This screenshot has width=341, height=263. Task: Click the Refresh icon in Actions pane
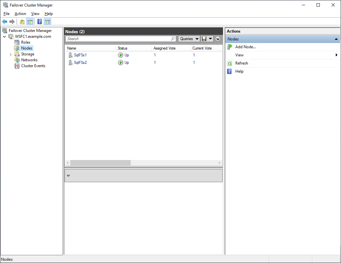[230, 63]
